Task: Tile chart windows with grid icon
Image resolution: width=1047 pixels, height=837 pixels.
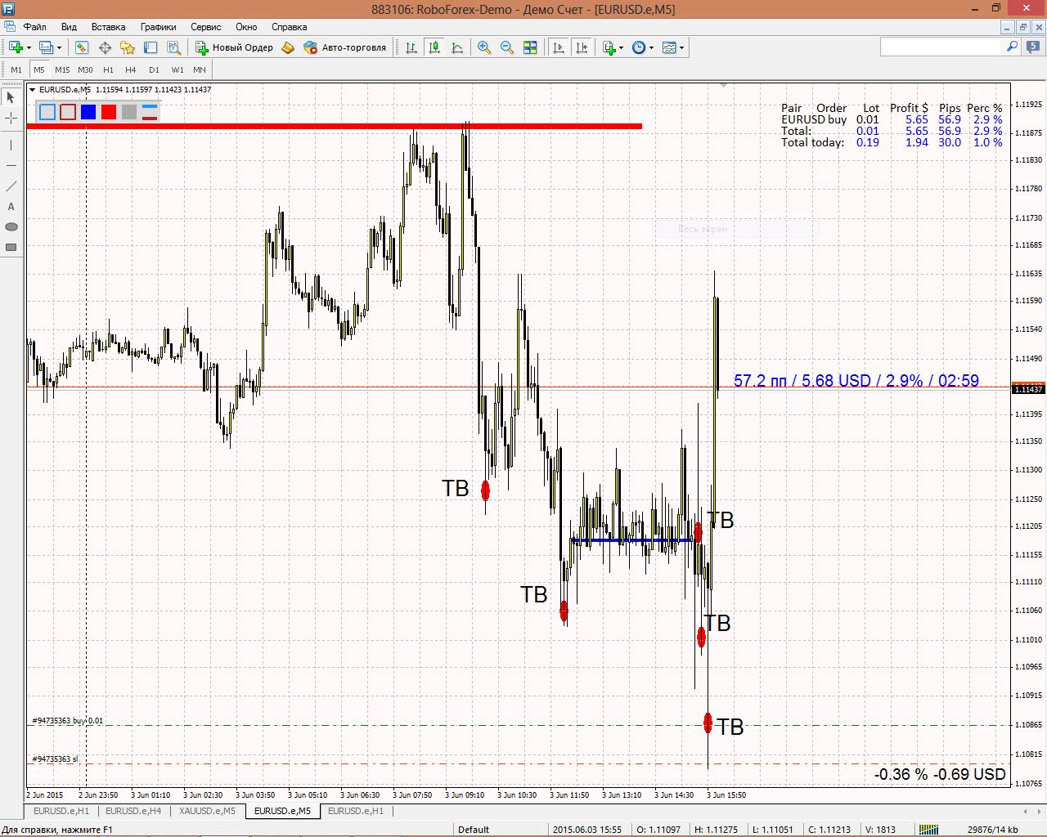Action: click(530, 47)
